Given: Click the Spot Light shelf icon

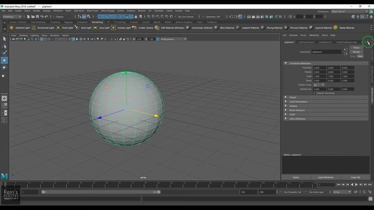Looking at the screenshot, I should coord(77,27).
